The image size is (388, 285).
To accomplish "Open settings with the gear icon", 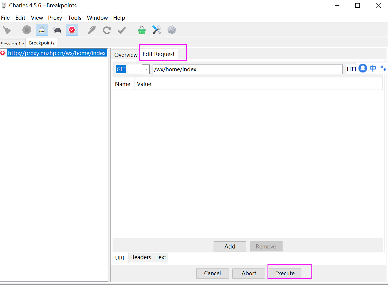I will pyautogui.click(x=172, y=30).
